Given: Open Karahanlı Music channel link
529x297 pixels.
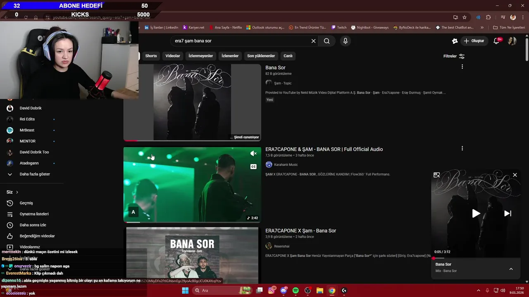Looking at the screenshot, I should [x=286, y=165].
